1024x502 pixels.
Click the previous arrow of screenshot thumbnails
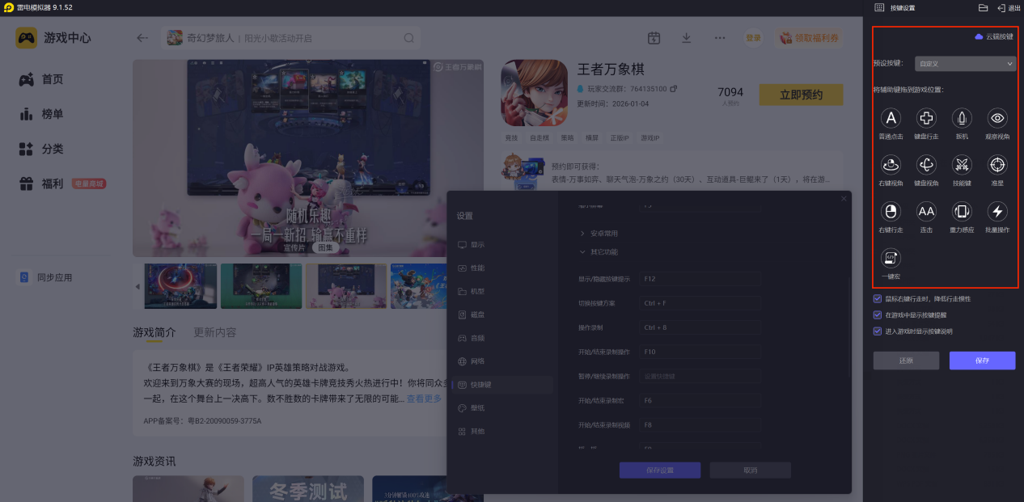pyautogui.click(x=138, y=286)
